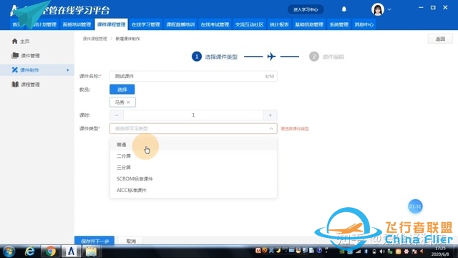The width and height of the screenshot is (458, 258).
Task: Click step 2 课件编辑 circle
Action: [x=314, y=57]
